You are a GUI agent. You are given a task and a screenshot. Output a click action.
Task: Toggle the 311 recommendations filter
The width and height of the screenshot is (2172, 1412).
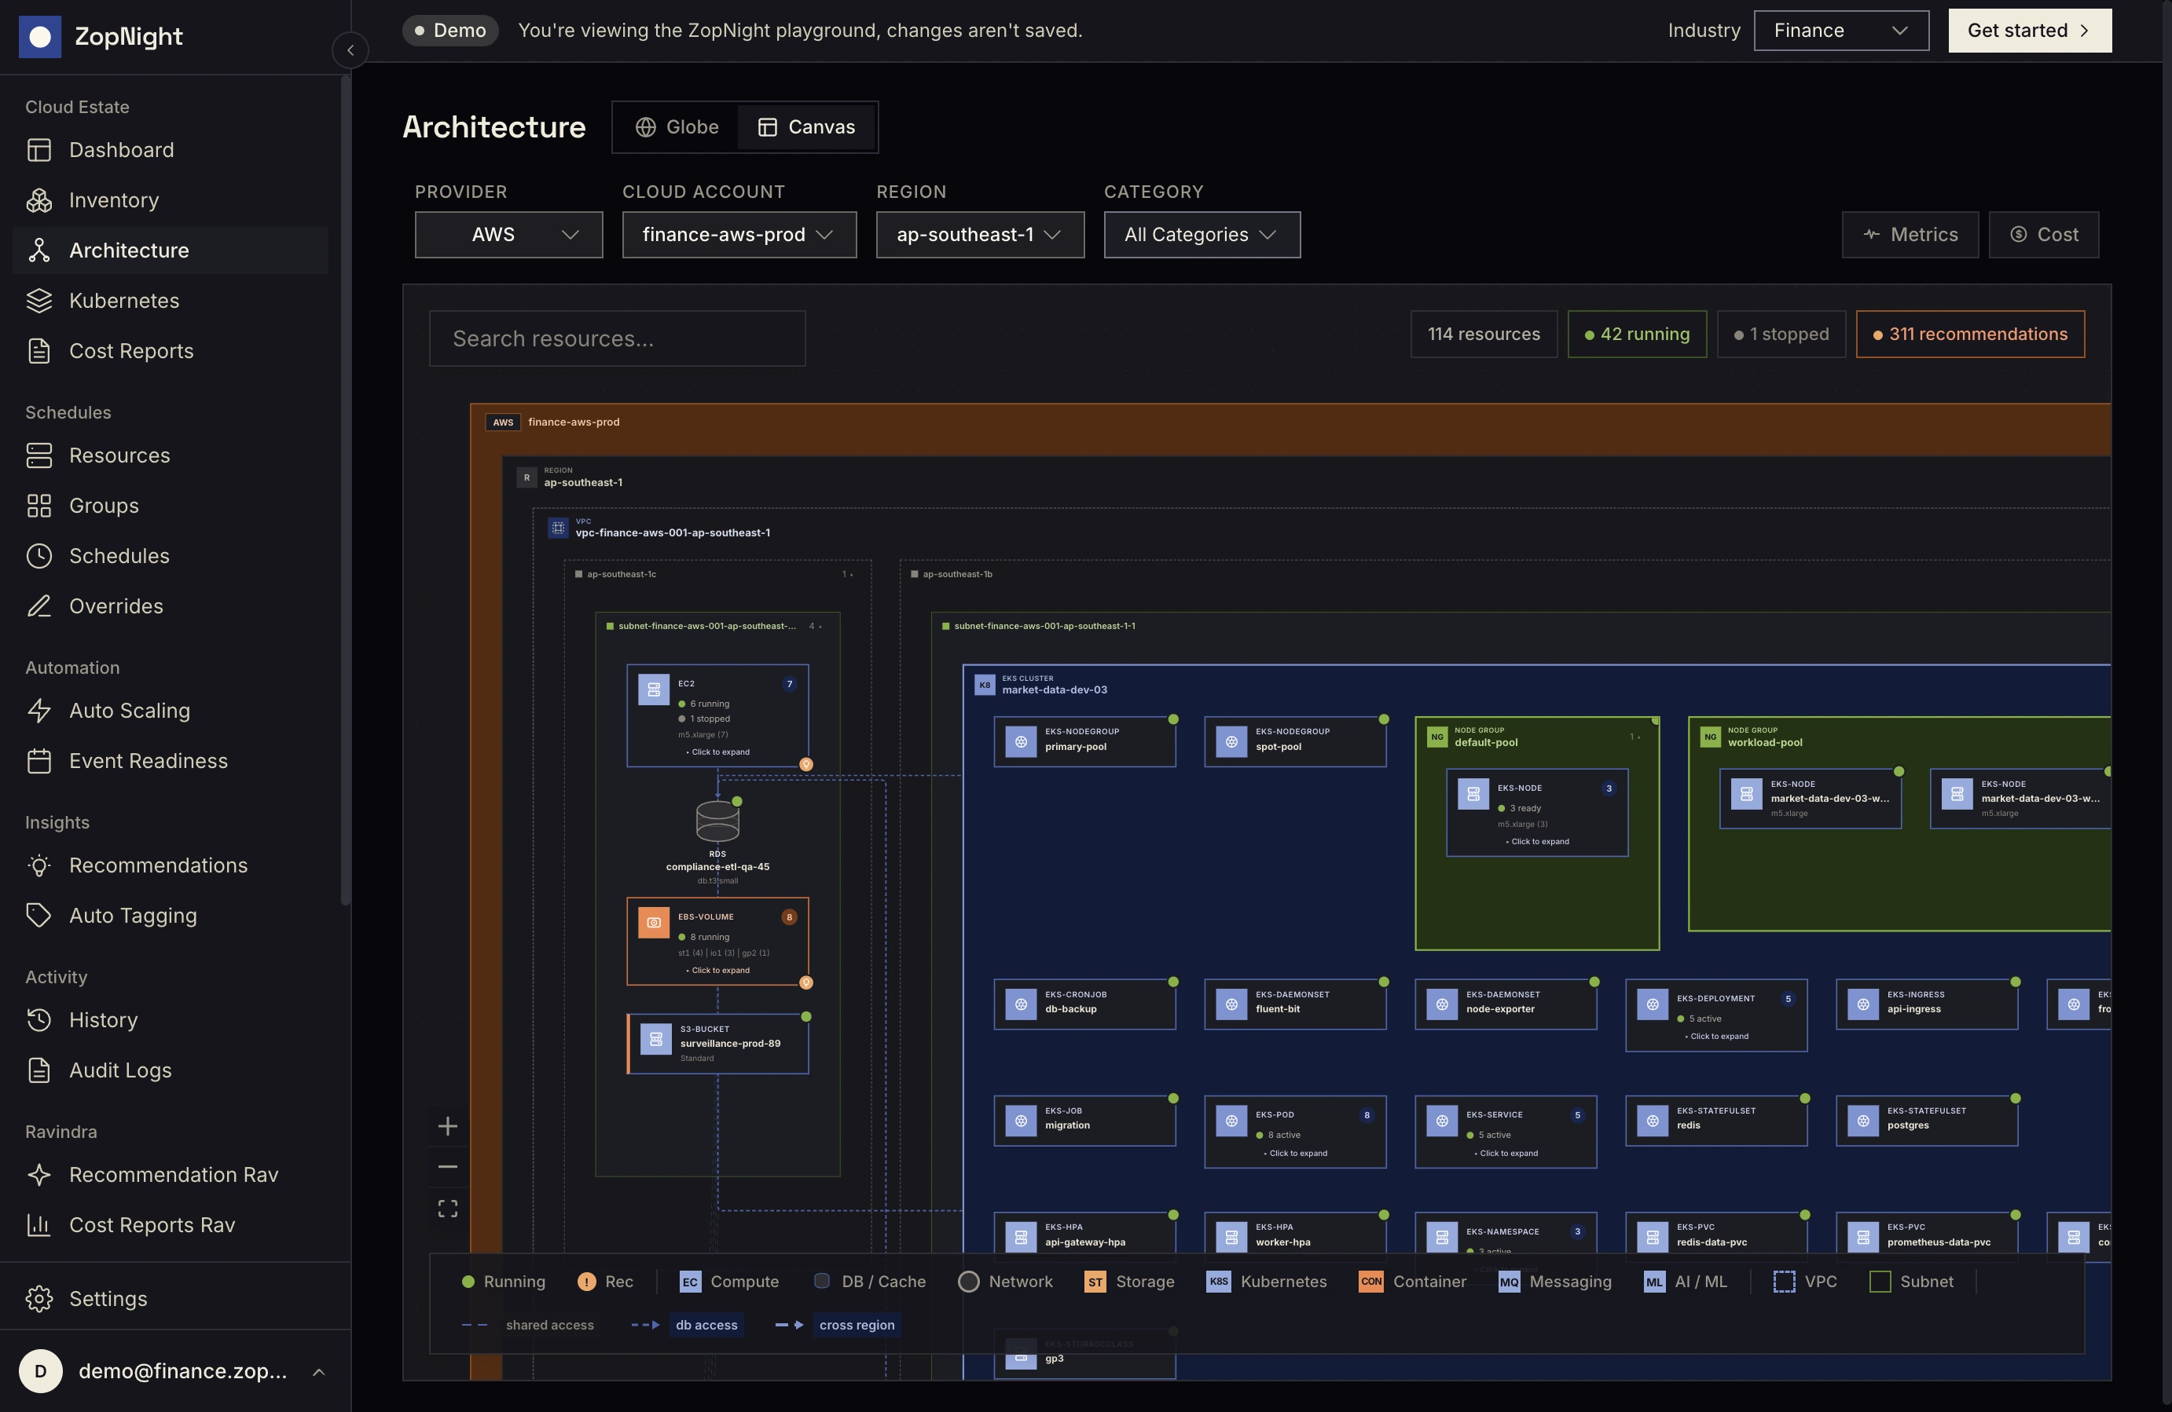coord(1969,334)
